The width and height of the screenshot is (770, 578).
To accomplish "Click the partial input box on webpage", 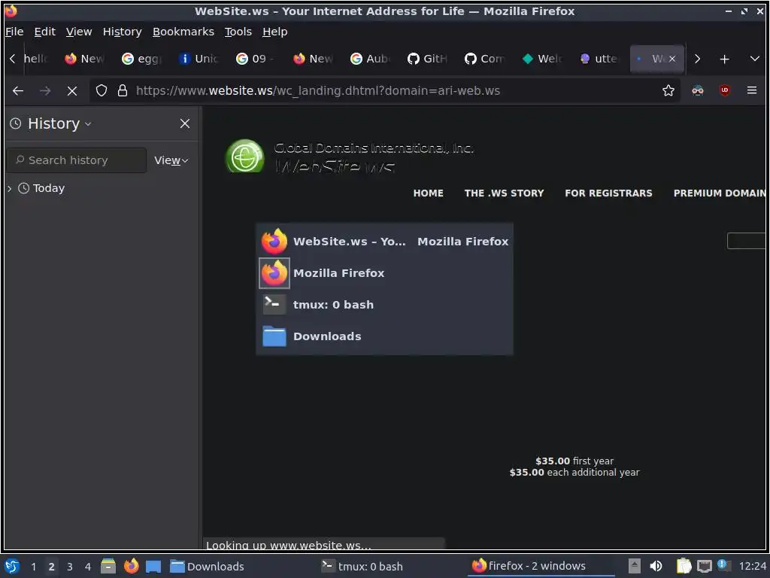I will tap(747, 241).
